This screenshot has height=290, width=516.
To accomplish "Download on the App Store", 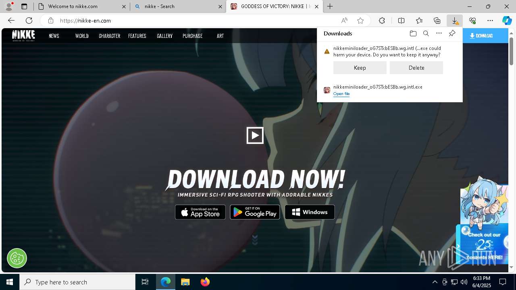I will click(200, 212).
